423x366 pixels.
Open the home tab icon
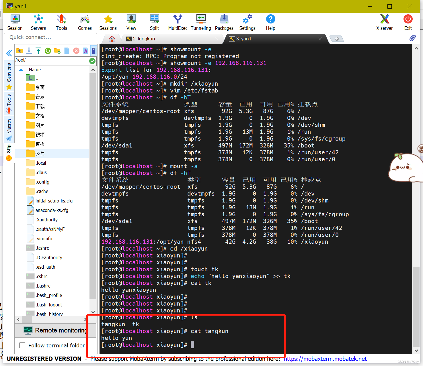click(x=112, y=39)
